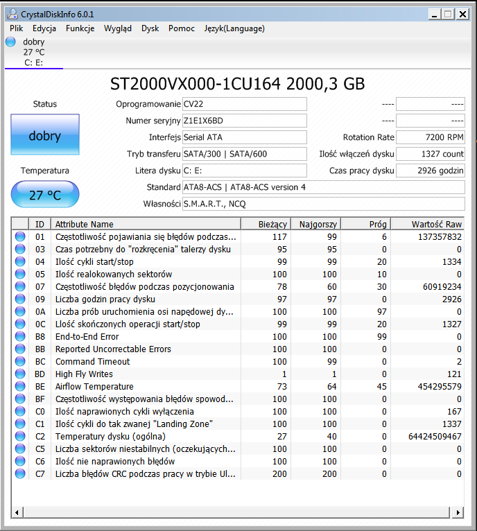This screenshot has height=531, width=477.
Task: Click status orb for Command Timeout row
Action: [x=20, y=361]
